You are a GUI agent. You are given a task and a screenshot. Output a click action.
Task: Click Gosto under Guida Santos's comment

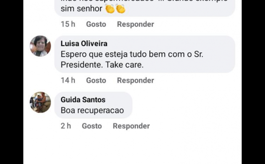(x=92, y=126)
